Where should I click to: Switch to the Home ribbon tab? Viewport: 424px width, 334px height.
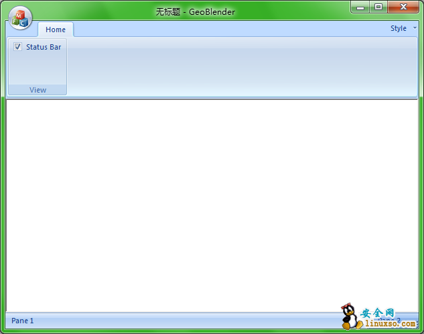coord(56,30)
